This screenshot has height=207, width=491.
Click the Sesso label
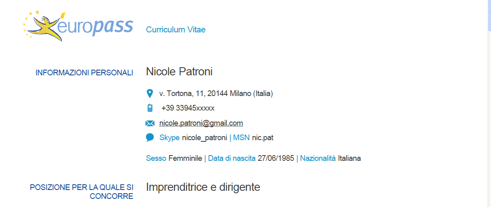click(x=156, y=158)
